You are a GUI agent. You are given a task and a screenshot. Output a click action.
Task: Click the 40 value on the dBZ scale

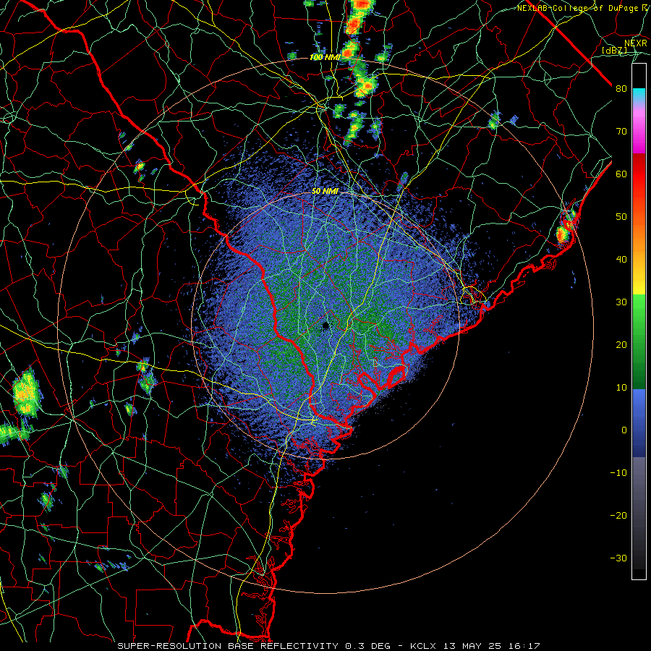point(621,260)
